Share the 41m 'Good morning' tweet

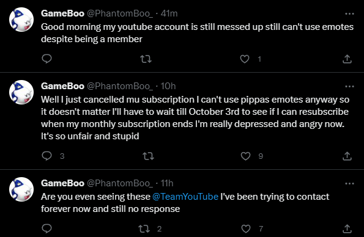point(347,59)
